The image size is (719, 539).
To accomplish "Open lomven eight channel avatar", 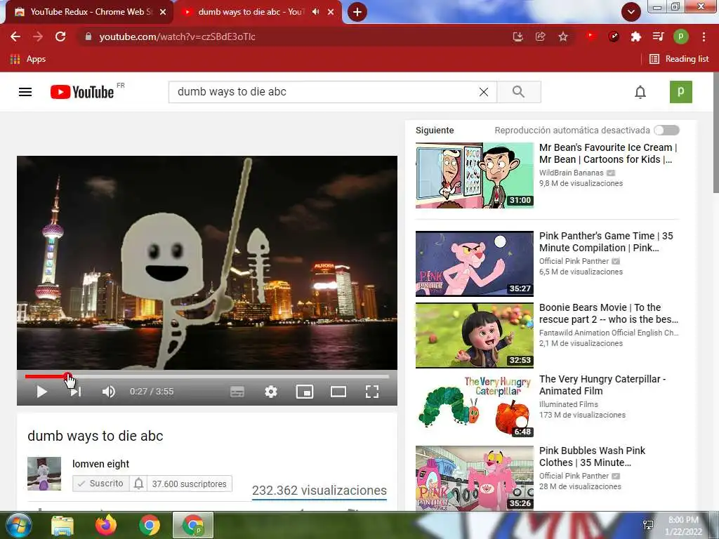I will click(44, 474).
